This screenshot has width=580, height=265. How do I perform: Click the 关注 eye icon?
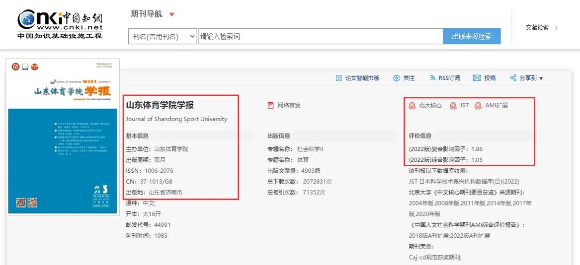397,78
